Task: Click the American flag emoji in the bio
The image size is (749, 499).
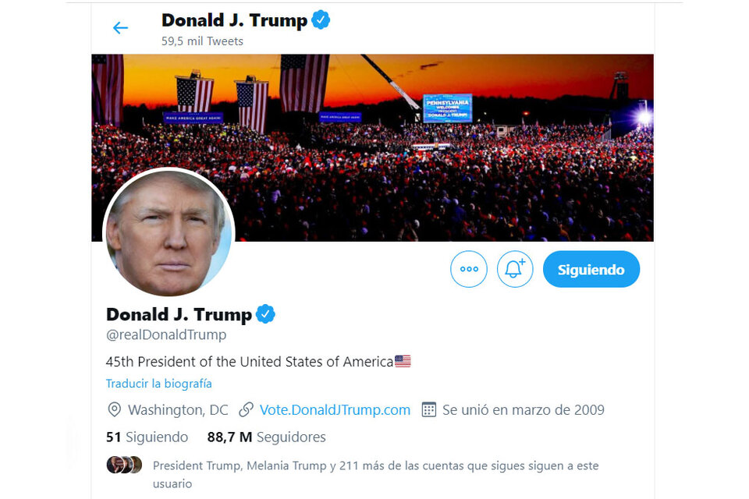Action: (403, 361)
